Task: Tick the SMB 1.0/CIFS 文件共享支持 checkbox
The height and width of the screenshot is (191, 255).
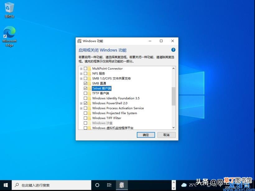Action: coord(86,78)
